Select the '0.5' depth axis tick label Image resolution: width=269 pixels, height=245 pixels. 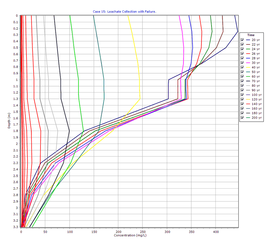tap(16, 48)
